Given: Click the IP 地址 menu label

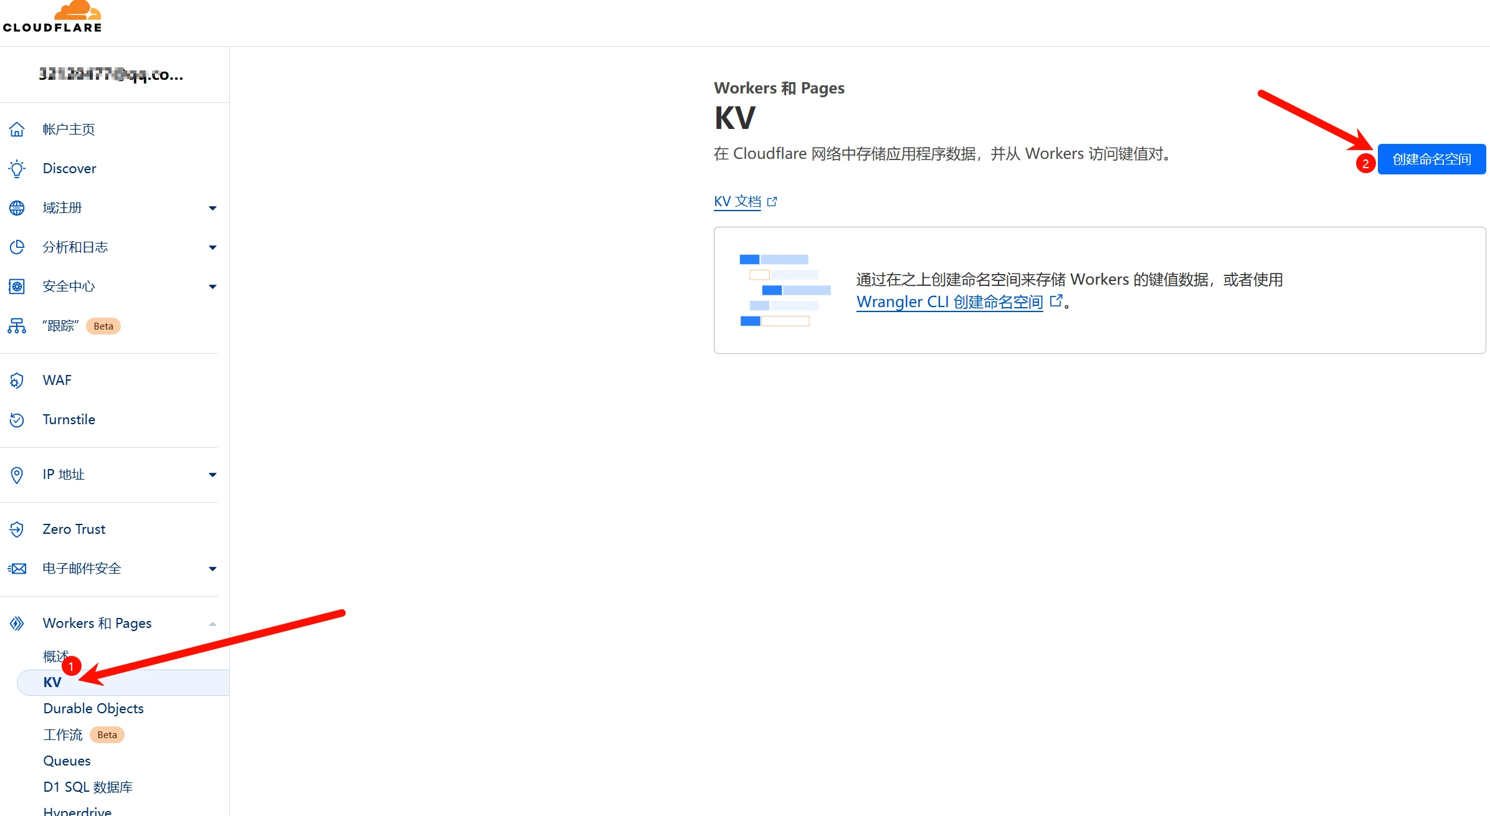Looking at the screenshot, I should pos(64,475).
